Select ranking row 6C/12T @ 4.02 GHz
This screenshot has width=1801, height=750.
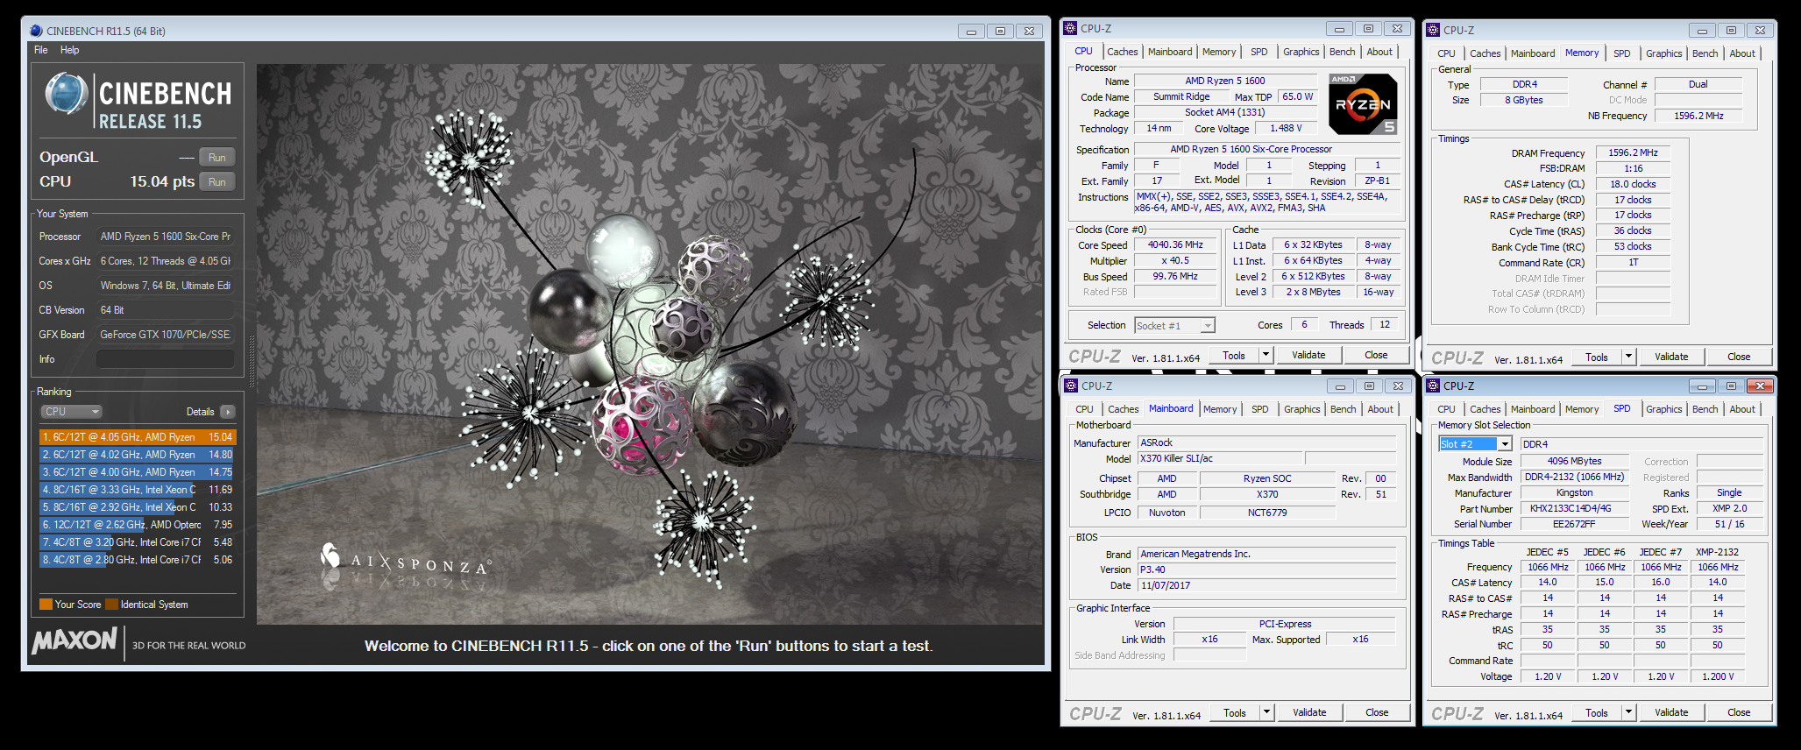click(x=138, y=454)
